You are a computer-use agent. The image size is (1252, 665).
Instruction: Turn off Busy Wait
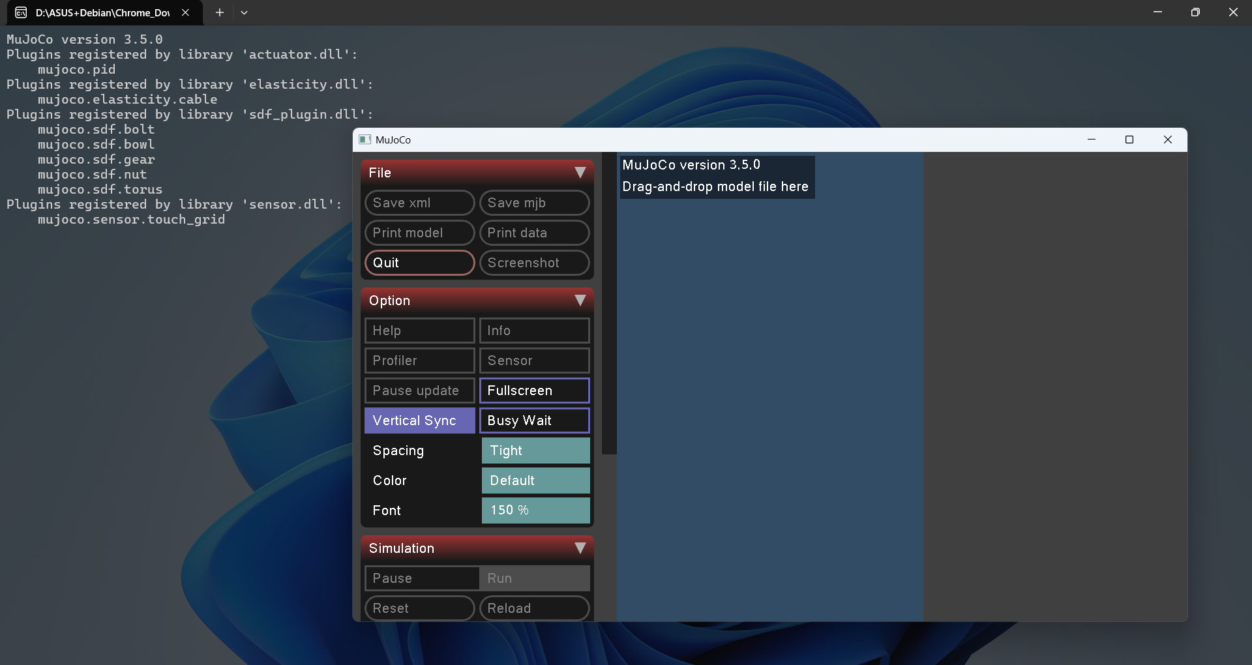tap(533, 421)
